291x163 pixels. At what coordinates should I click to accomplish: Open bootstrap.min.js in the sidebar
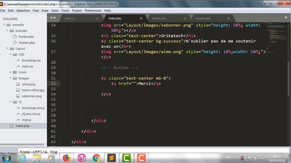coord(33,108)
